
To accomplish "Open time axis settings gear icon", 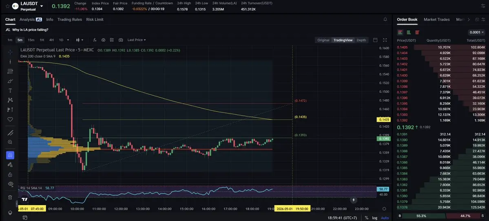I will click(384, 209).
